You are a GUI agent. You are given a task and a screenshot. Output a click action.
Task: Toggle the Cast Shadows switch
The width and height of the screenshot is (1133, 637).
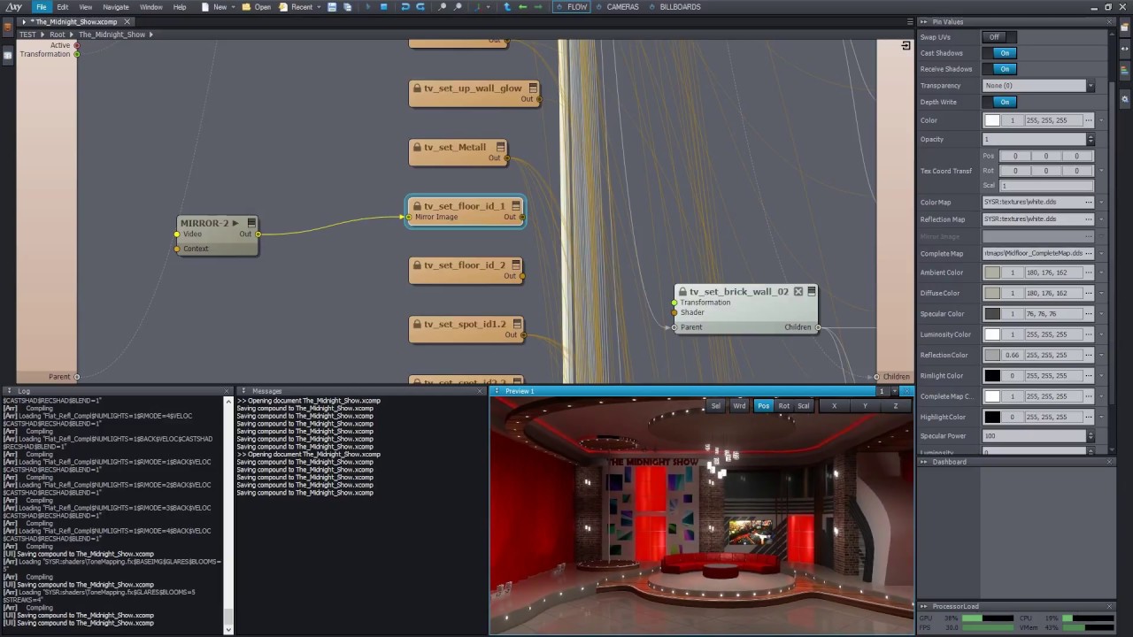[x=999, y=53]
